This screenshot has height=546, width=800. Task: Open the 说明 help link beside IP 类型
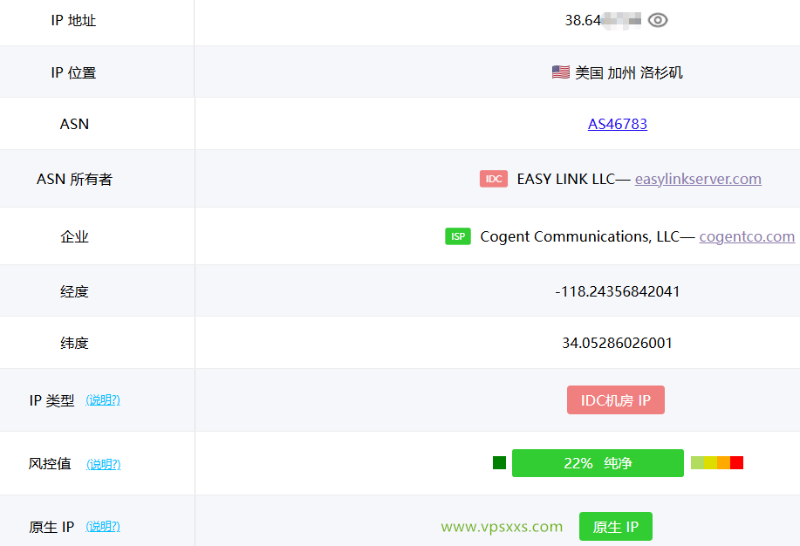(x=103, y=400)
